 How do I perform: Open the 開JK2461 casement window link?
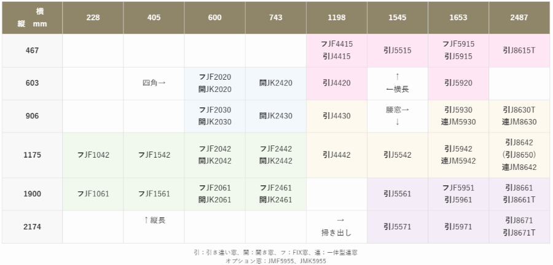276,199
